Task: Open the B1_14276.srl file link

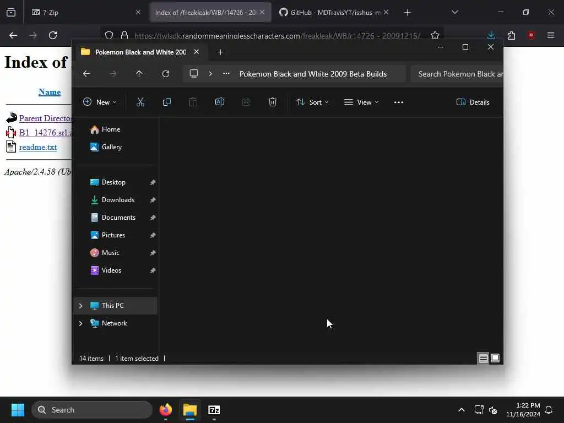Action: tap(45, 133)
